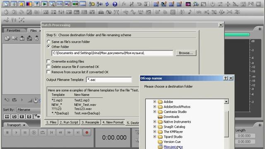Viewport: 265px width, 149px height.
Task: Open the Favorites panel tab
Action: [14, 30]
